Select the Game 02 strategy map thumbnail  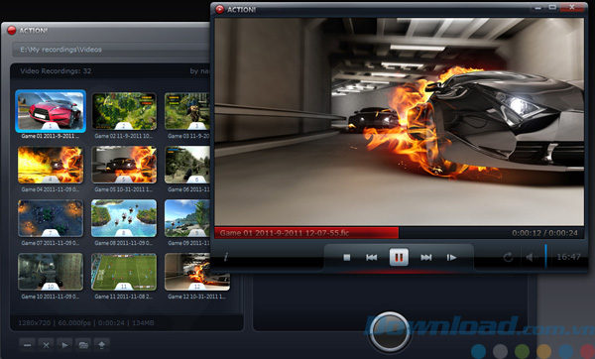click(124, 111)
